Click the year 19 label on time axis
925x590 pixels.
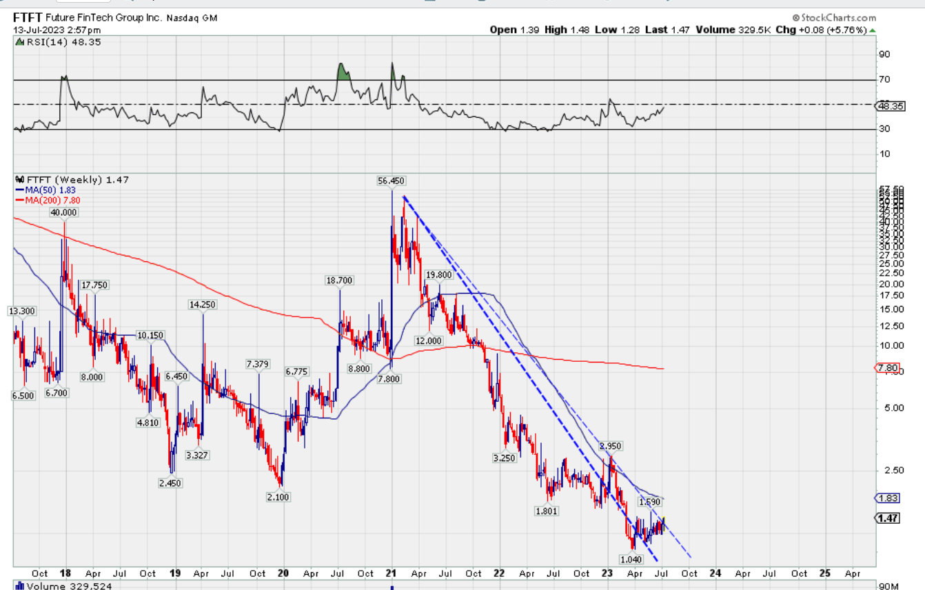(174, 573)
